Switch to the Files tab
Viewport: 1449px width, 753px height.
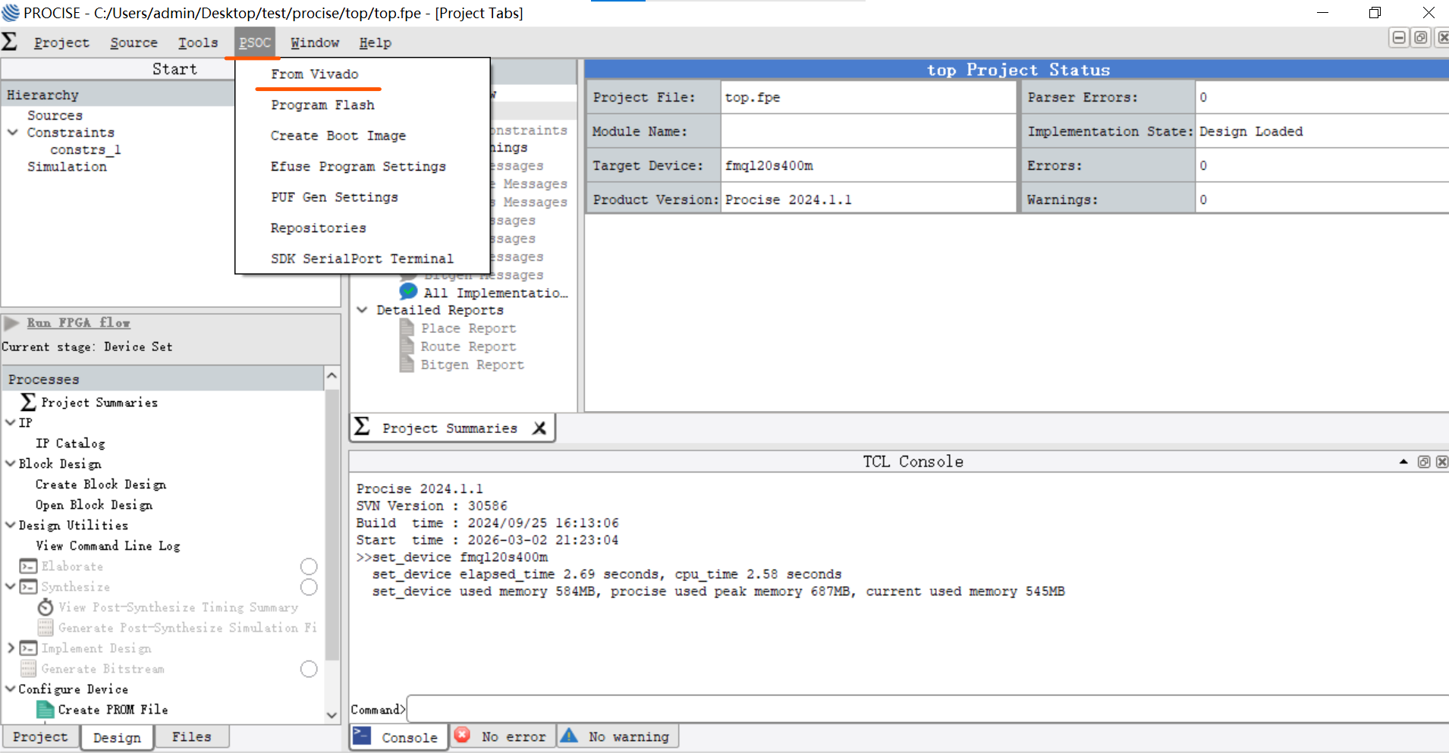point(191,736)
